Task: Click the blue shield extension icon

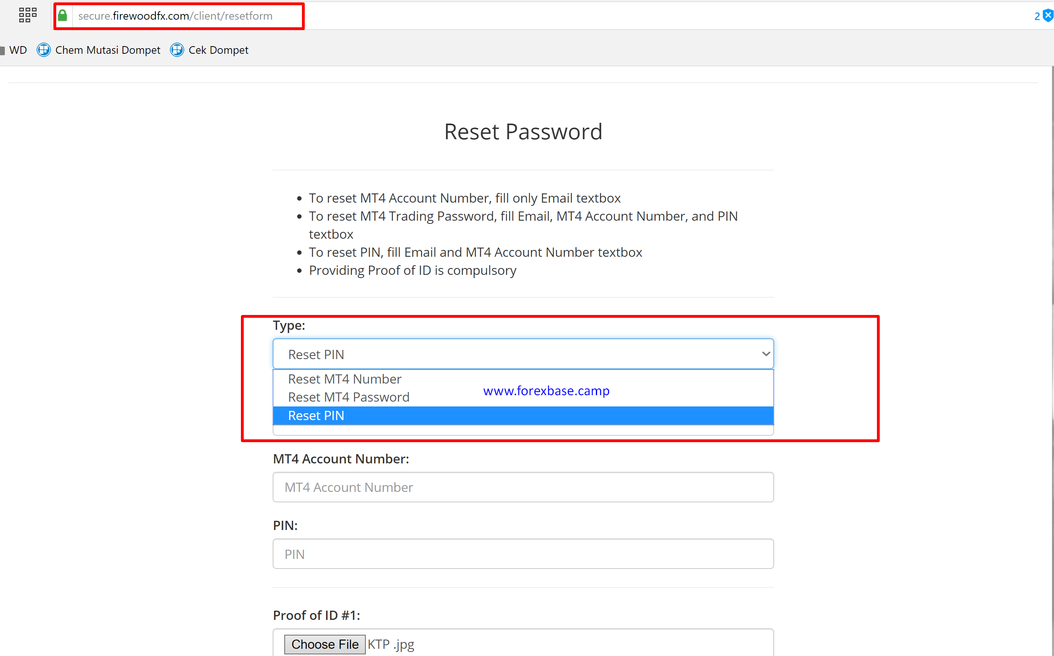Action: 1048,16
